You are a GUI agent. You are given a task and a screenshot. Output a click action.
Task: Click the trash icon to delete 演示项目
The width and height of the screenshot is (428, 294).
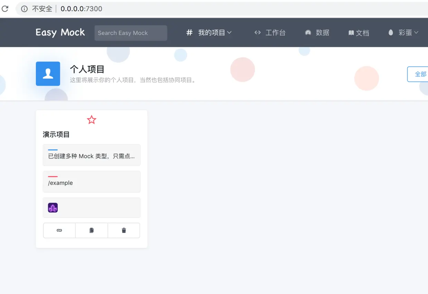(124, 230)
